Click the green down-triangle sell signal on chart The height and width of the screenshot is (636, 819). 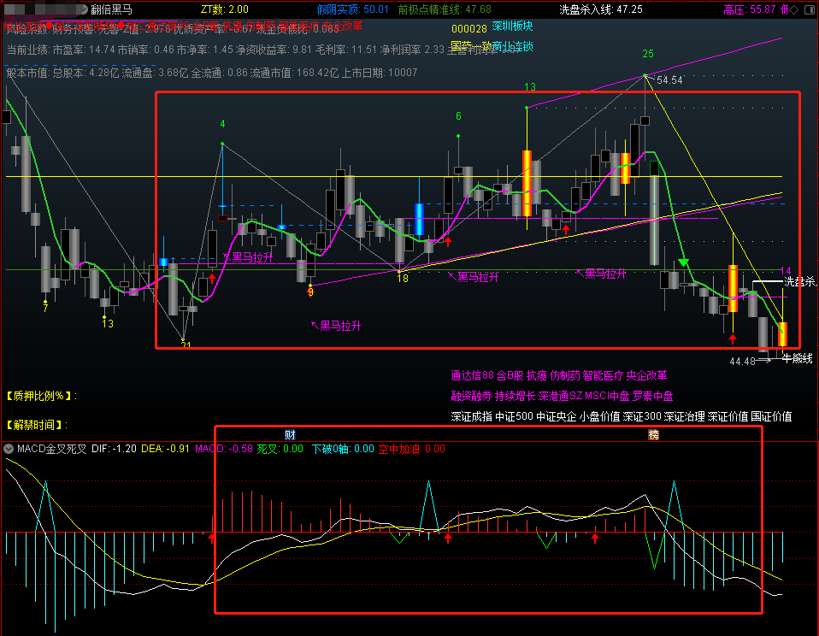click(683, 262)
